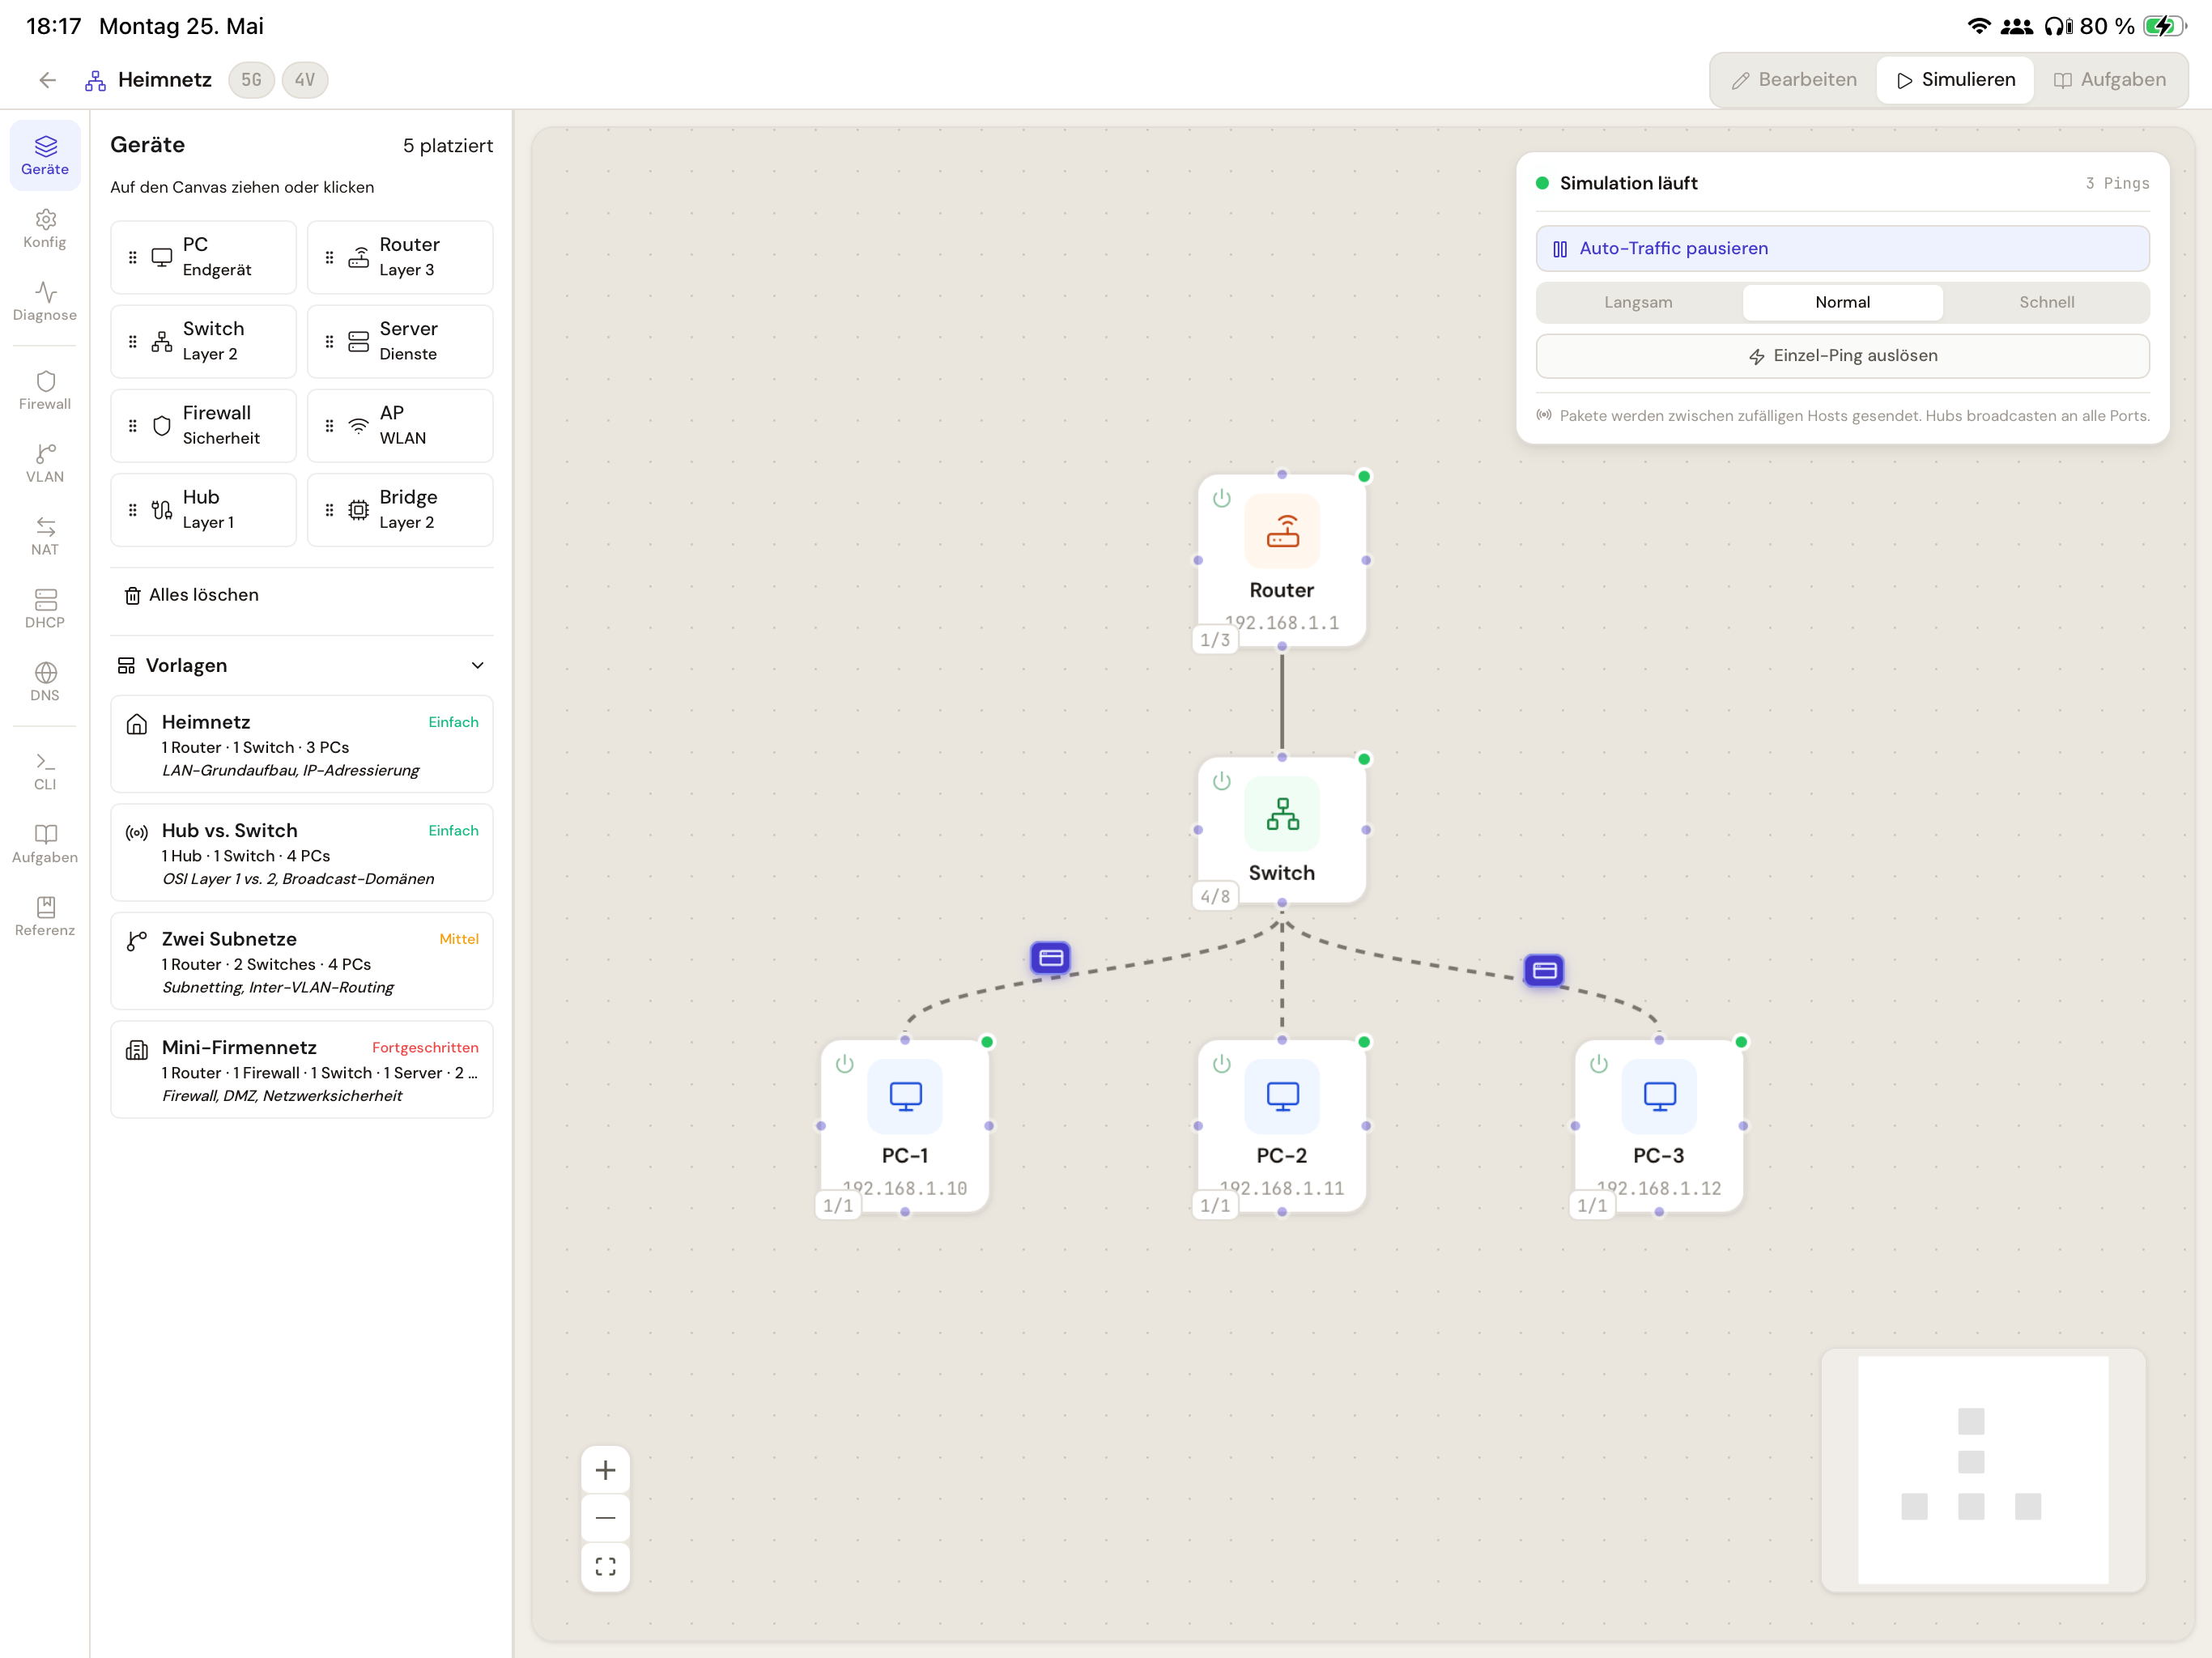Screen dimensions: 2212x1658
Task: Go back using the arrow icon
Action: pyautogui.click(x=47, y=80)
